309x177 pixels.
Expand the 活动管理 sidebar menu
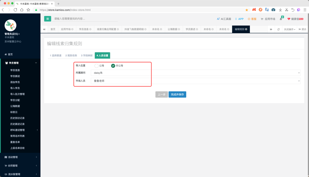20,157
